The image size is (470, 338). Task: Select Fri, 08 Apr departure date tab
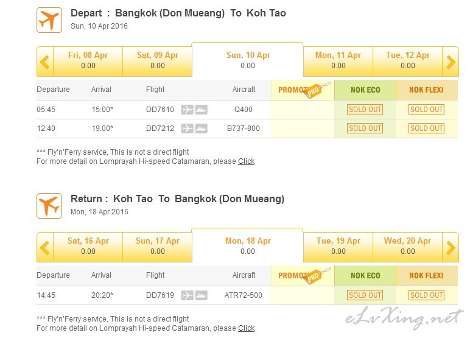click(88, 61)
